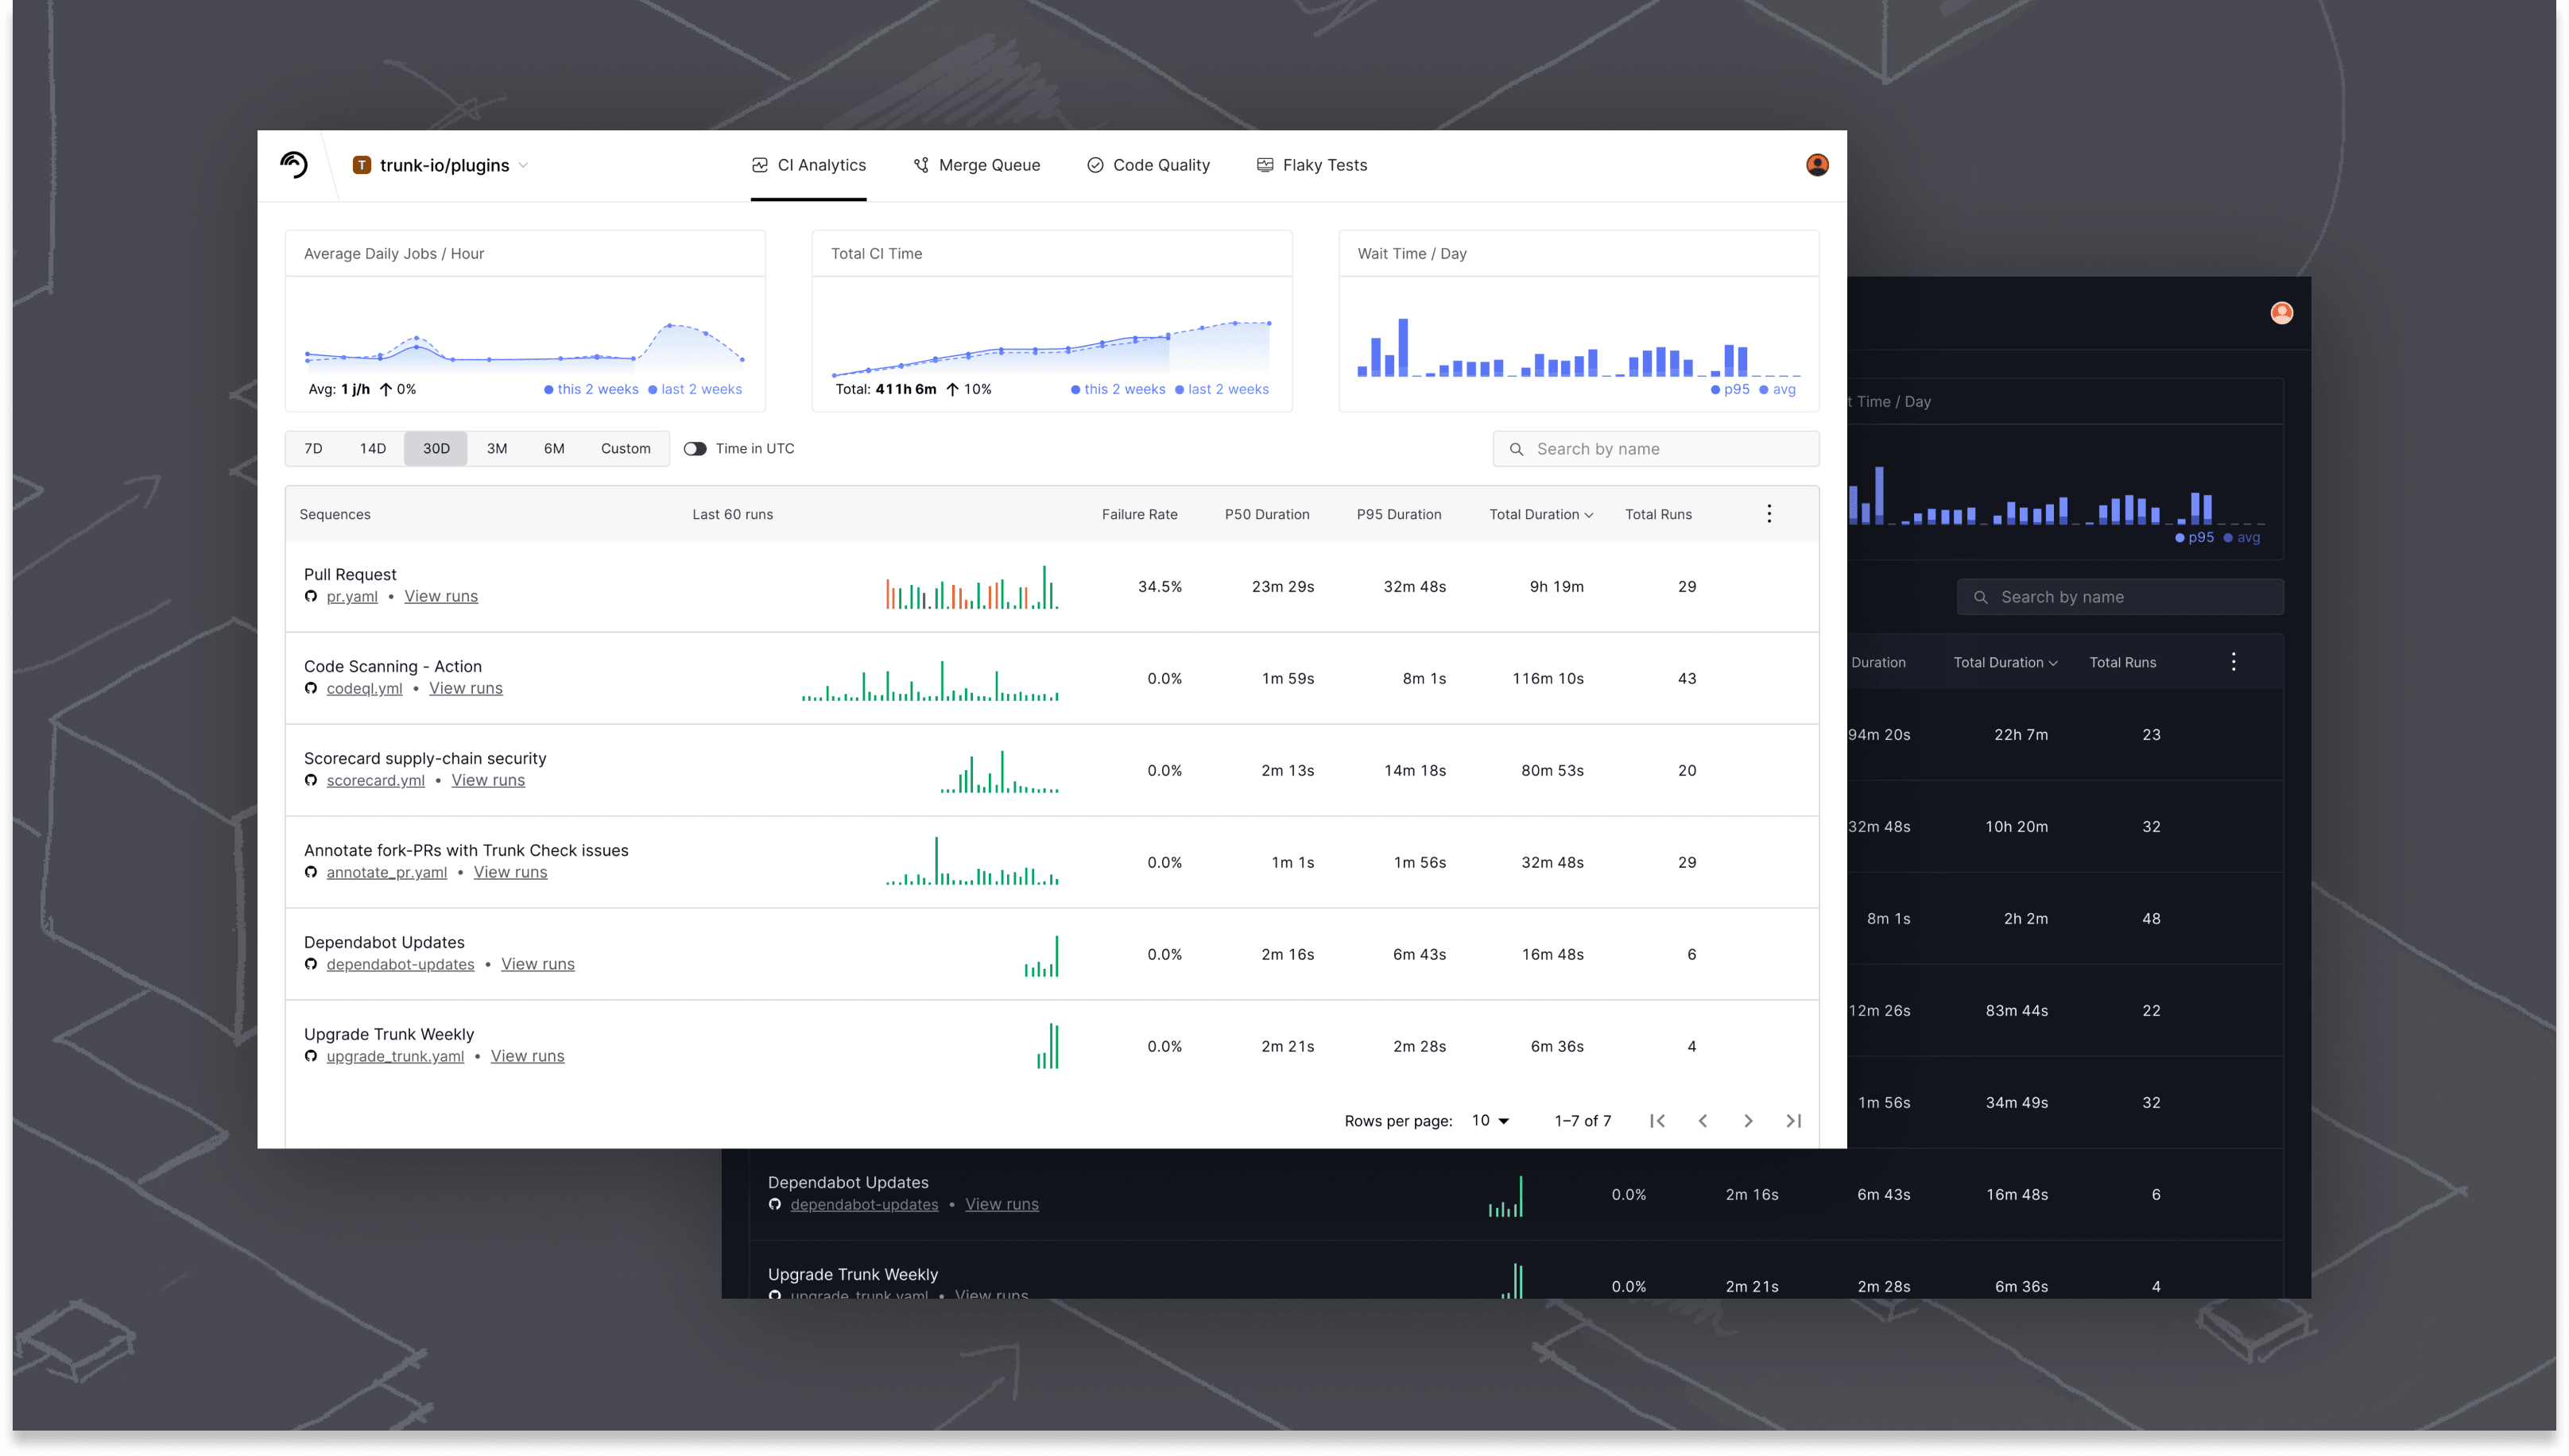Viewport: 2569px width, 1456px height.
Task: Click the GitHub icon beside annotate_pr.yaml
Action: pyautogui.click(x=311, y=873)
